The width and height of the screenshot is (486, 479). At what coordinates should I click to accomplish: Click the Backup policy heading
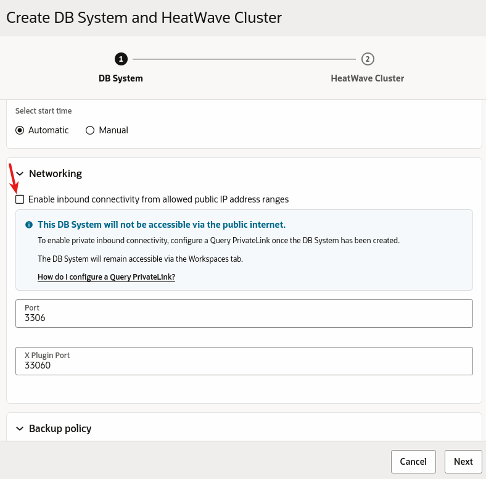(x=60, y=428)
